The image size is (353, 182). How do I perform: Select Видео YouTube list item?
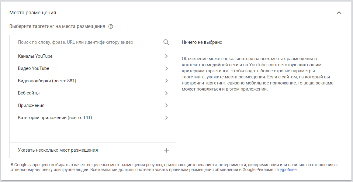tap(93, 69)
